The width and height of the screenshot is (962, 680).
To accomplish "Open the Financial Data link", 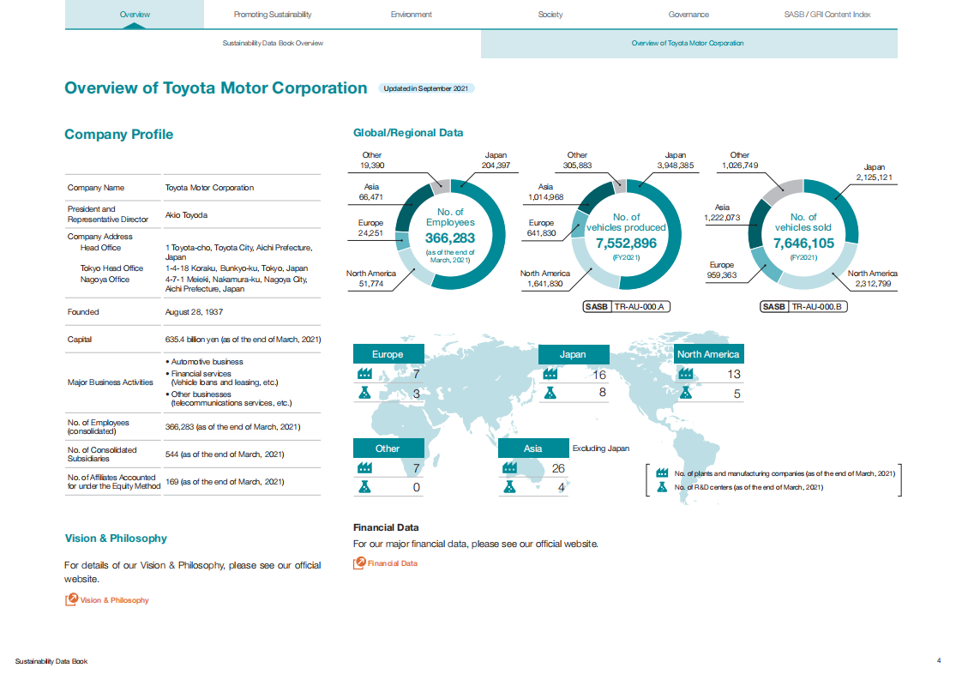I will click(x=392, y=563).
